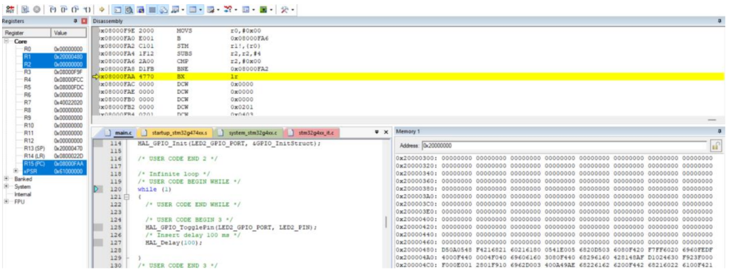Collapse code block at line 121
This screenshot has height=269, width=729.
click(126, 197)
